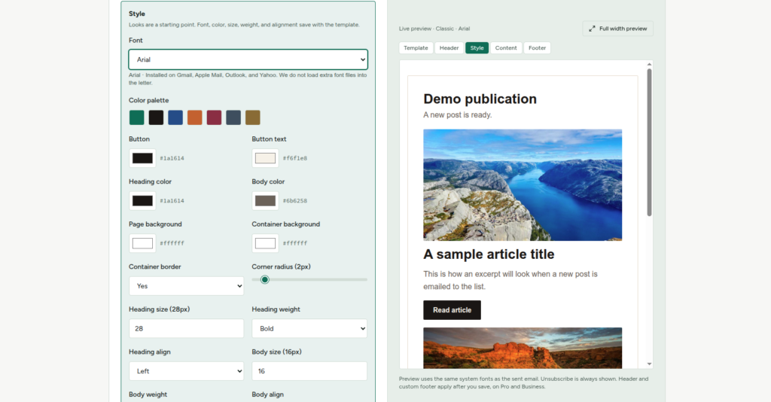The height and width of the screenshot is (402, 771).
Task: Open the Heading color picker
Action: [x=142, y=200]
